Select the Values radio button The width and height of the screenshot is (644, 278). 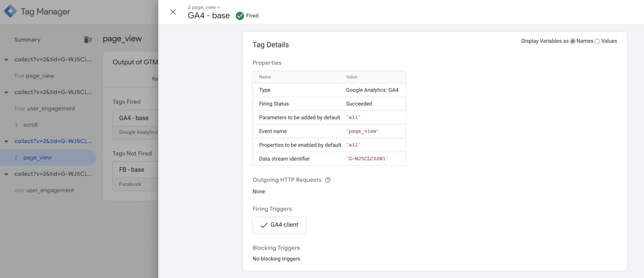click(597, 41)
